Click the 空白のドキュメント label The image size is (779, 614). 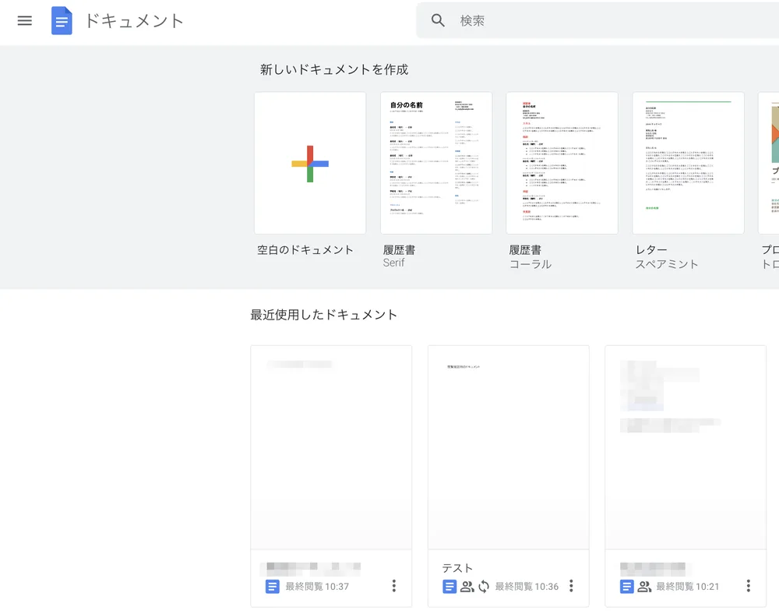[x=305, y=250]
